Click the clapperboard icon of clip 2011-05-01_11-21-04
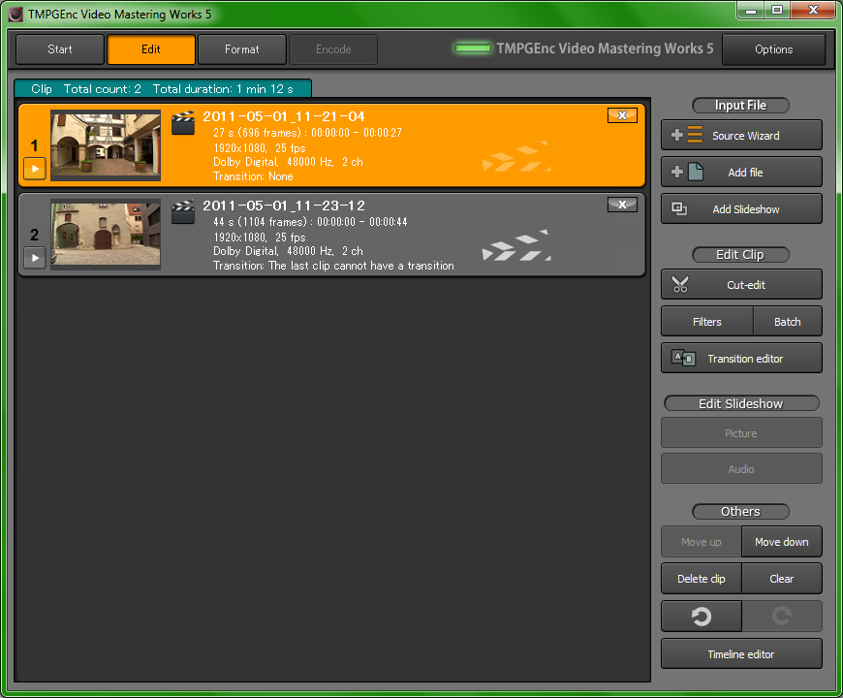This screenshot has width=843, height=698. tap(183, 123)
